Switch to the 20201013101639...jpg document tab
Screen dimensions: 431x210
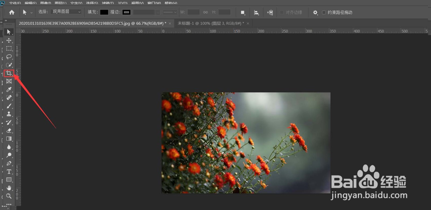[92, 23]
